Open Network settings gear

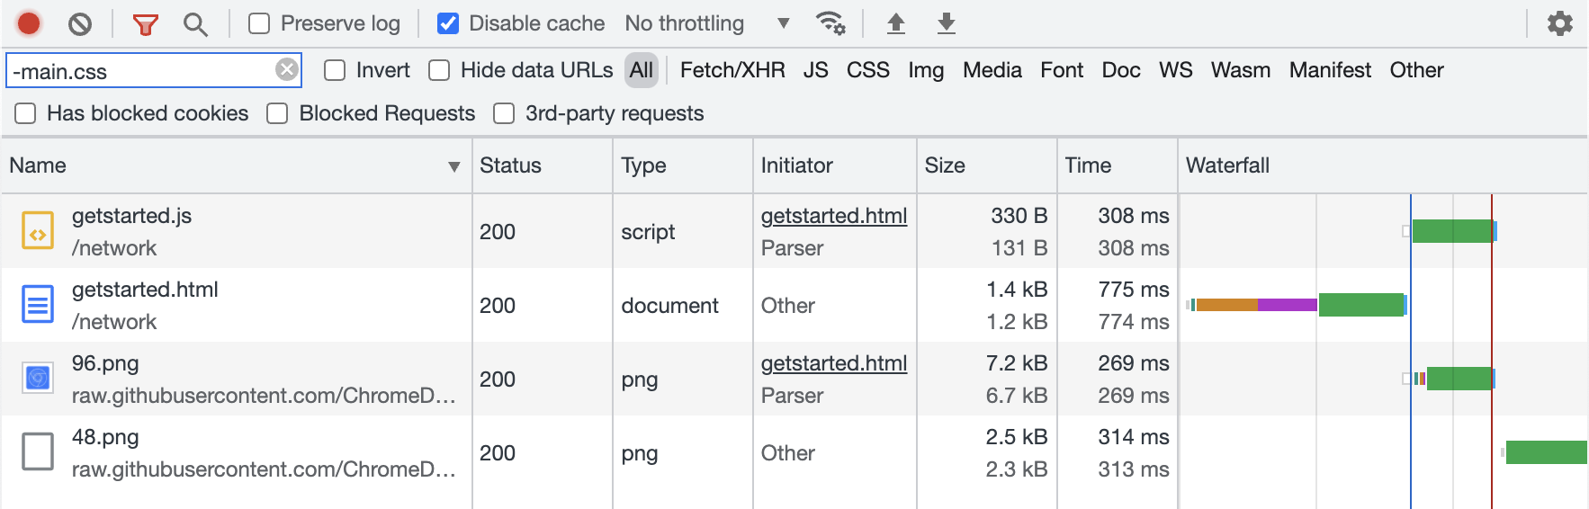coord(1559,23)
